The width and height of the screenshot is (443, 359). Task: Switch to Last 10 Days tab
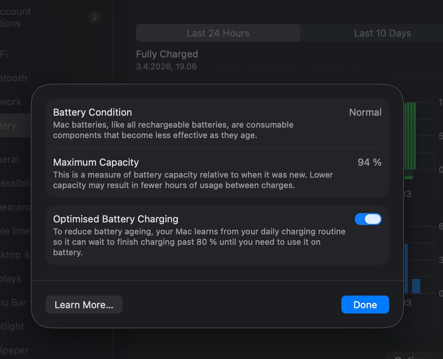tap(383, 33)
